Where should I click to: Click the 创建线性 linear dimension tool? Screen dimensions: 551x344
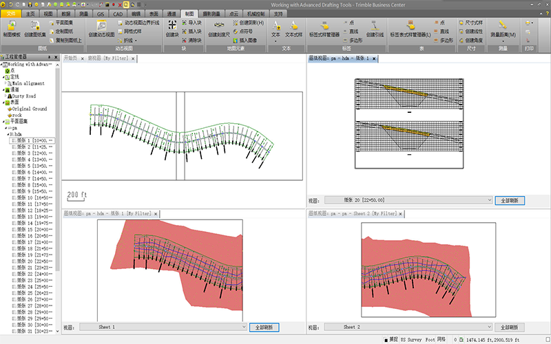coord(471,31)
